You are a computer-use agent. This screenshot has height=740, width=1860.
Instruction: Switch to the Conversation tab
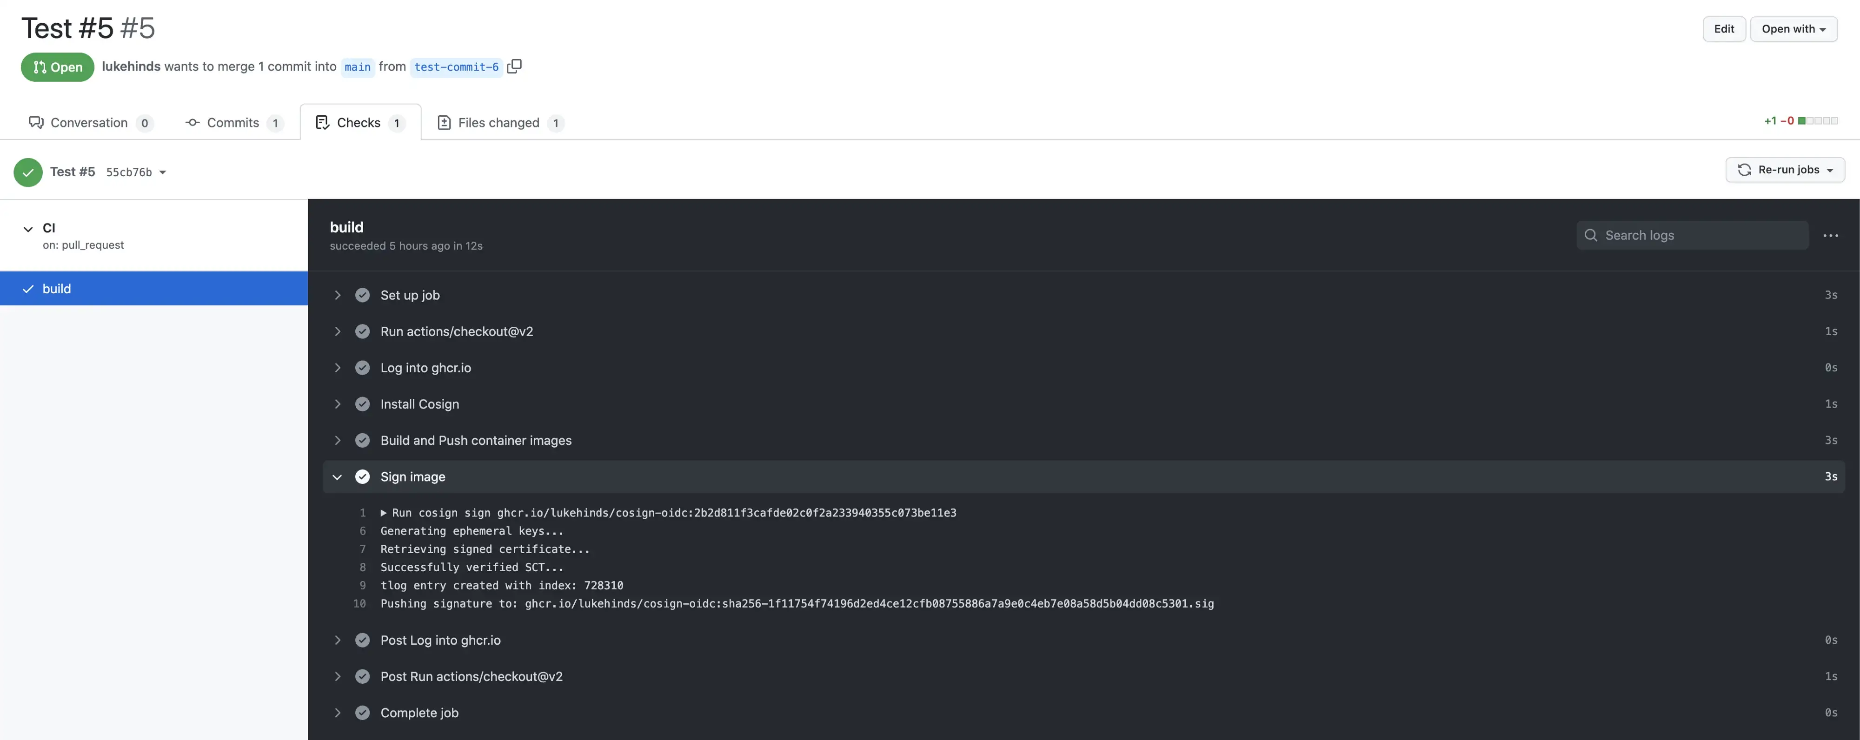click(x=90, y=123)
